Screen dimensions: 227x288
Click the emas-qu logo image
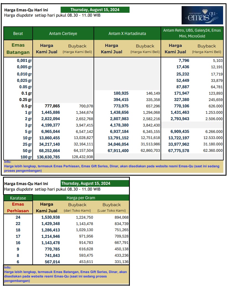[x=202, y=15]
